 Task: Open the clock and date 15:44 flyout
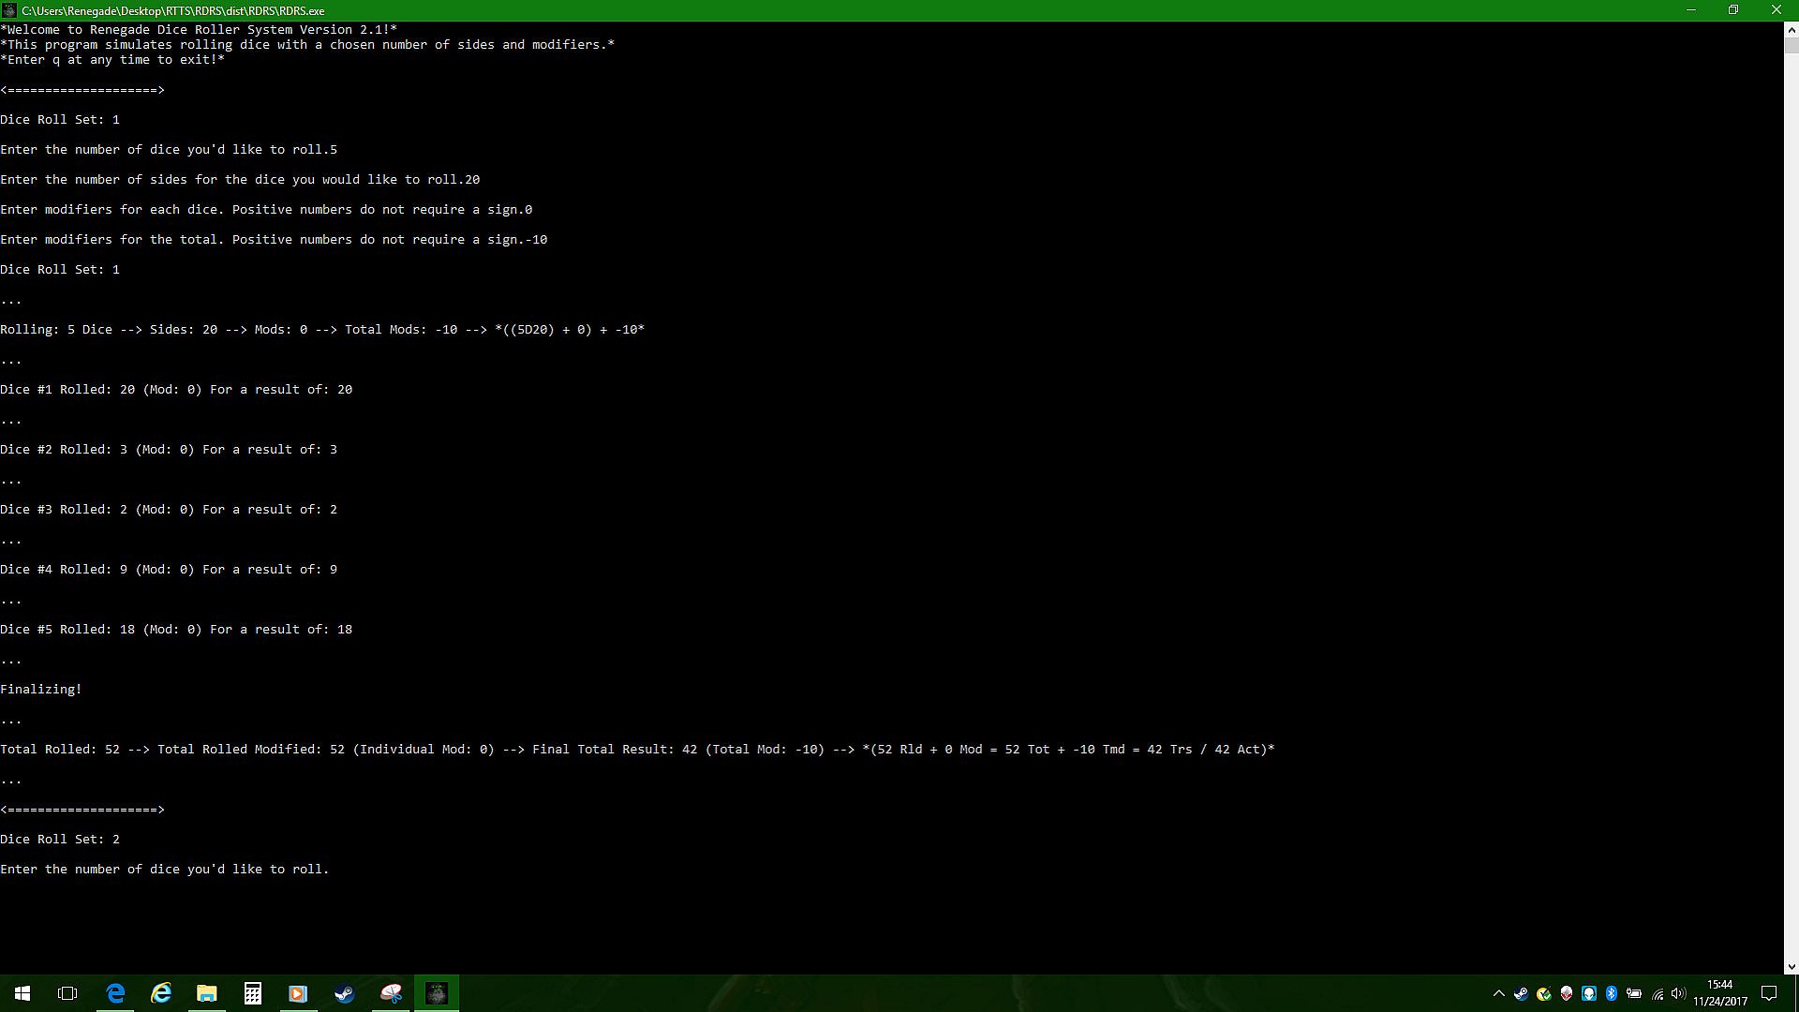[1720, 993]
